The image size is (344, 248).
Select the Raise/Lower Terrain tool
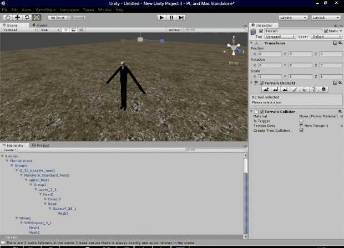coord(266,89)
